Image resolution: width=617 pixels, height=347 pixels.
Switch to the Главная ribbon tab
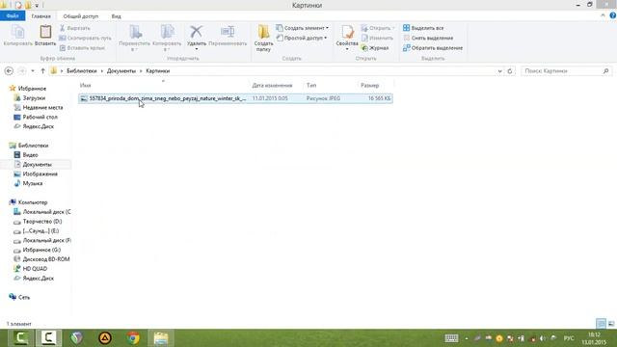point(40,16)
